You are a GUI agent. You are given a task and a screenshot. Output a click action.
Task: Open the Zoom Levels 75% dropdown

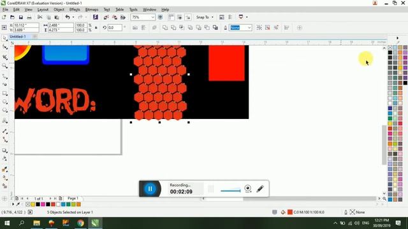click(x=153, y=17)
